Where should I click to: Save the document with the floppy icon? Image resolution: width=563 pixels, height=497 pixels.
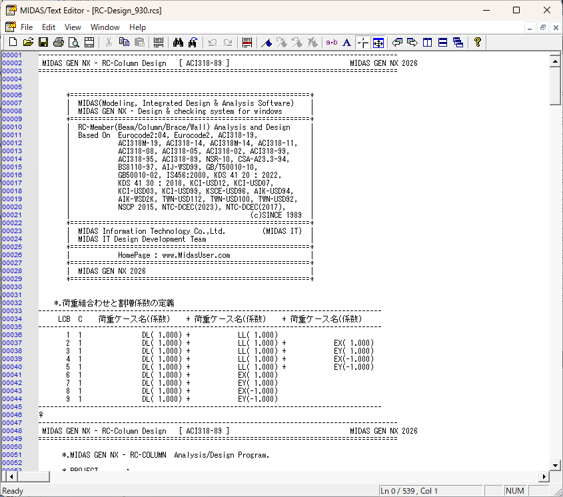(x=43, y=43)
